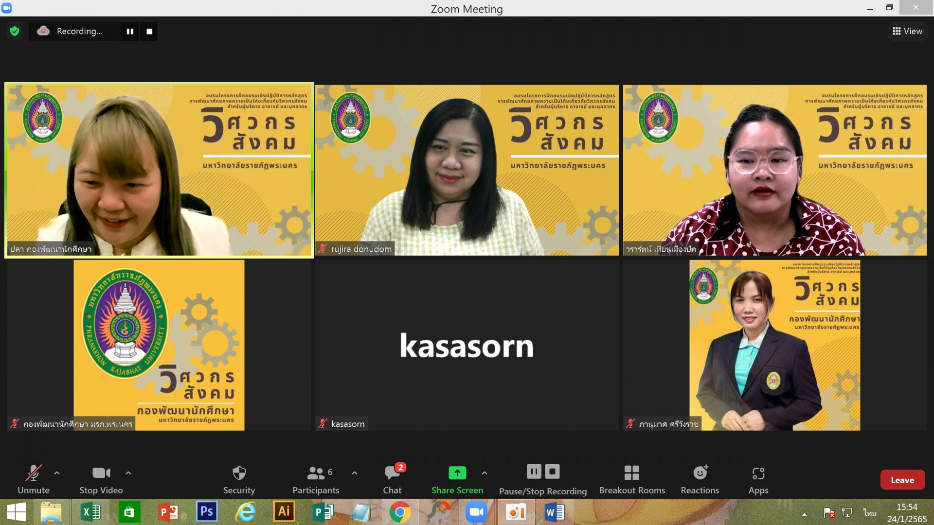This screenshot has height=525, width=934.
Task: Click the Recording... cloud indicator
Action: pyautogui.click(x=70, y=31)
